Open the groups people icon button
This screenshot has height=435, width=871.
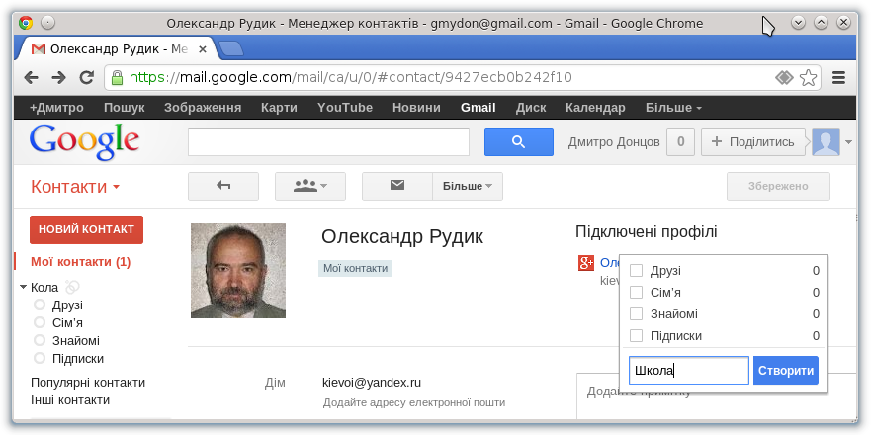(x=310, y=186)
